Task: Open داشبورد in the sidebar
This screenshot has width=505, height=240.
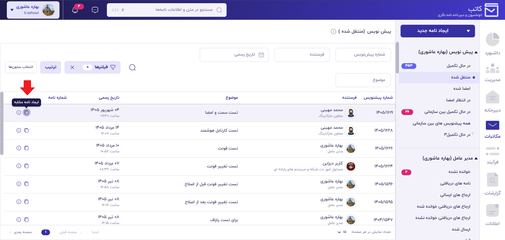Action: [x=492, y=44]
